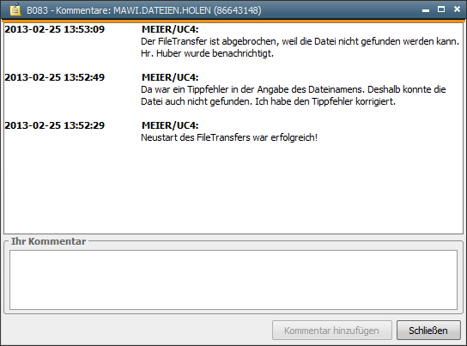
Task: Click the 'Tippfehler in der Angabe' comment line
Action: [x=294, y=89]
